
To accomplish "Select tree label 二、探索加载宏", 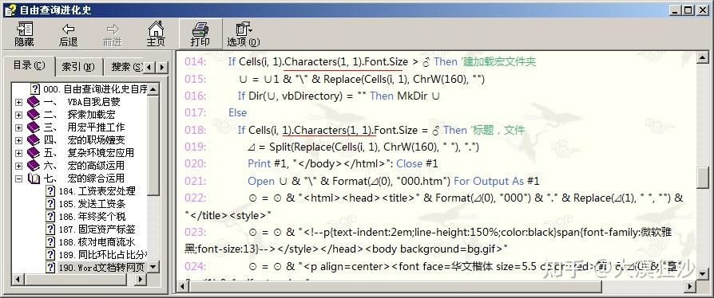I will [79, 115].
